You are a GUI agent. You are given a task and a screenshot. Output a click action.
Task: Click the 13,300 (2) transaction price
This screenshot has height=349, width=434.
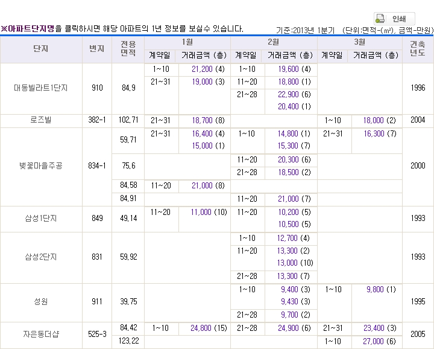(288, 251)
